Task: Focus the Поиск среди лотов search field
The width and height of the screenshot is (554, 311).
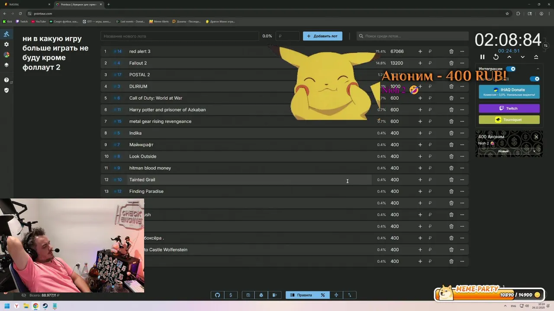Action: (x=412, y=36)
